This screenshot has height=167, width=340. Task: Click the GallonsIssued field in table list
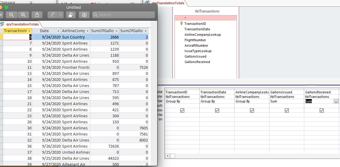[x=195, y=56]
